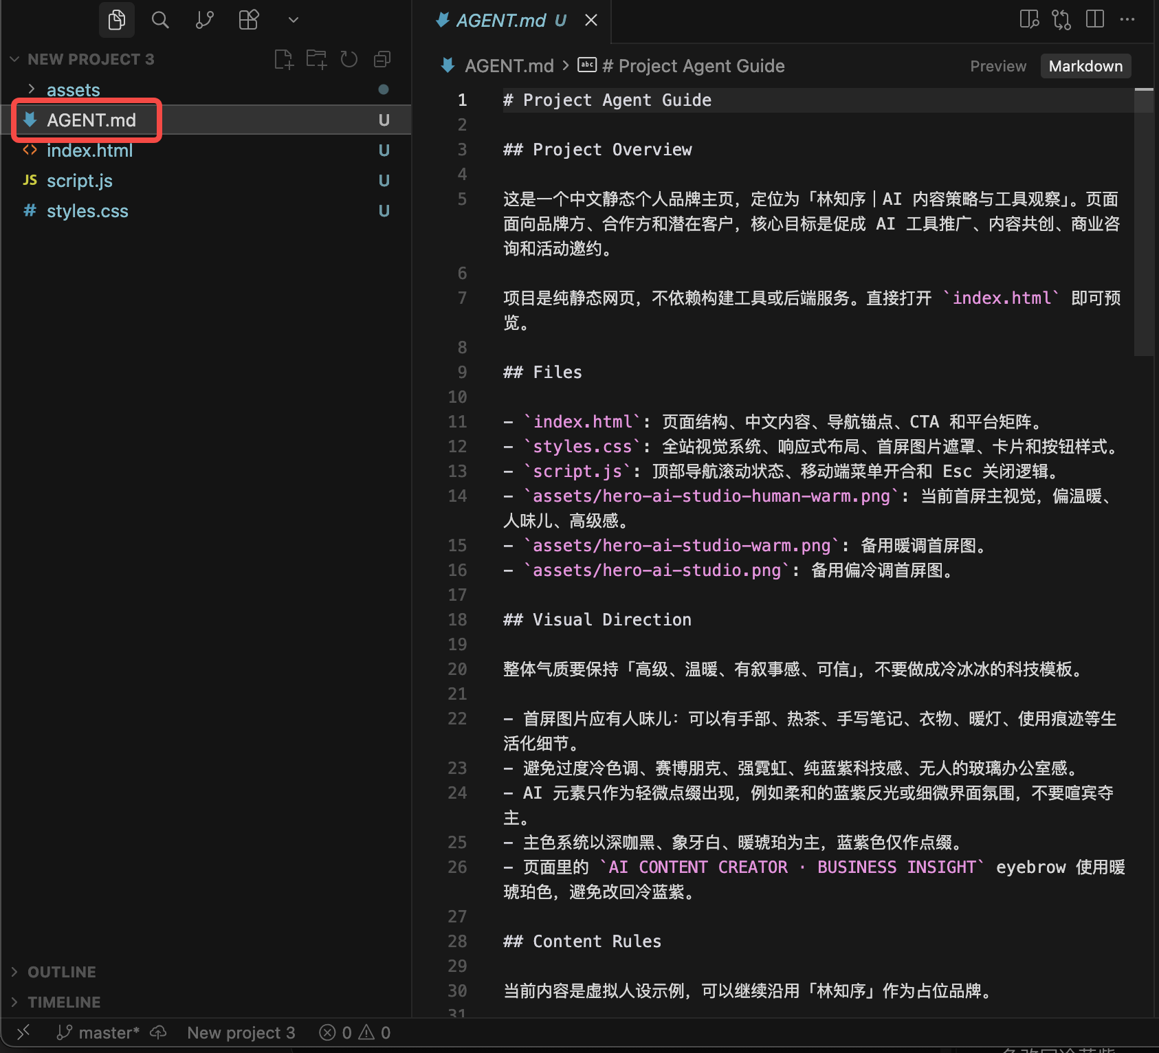Viewport: 1159px width, 1053px height.
Task: Click the '## Files' heading line
Action: [542, 372]
